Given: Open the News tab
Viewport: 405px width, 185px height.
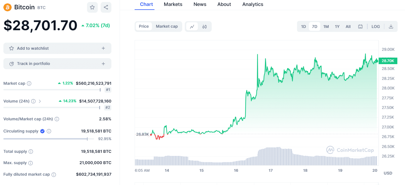Looking at the screenshot, I should 200,5.
